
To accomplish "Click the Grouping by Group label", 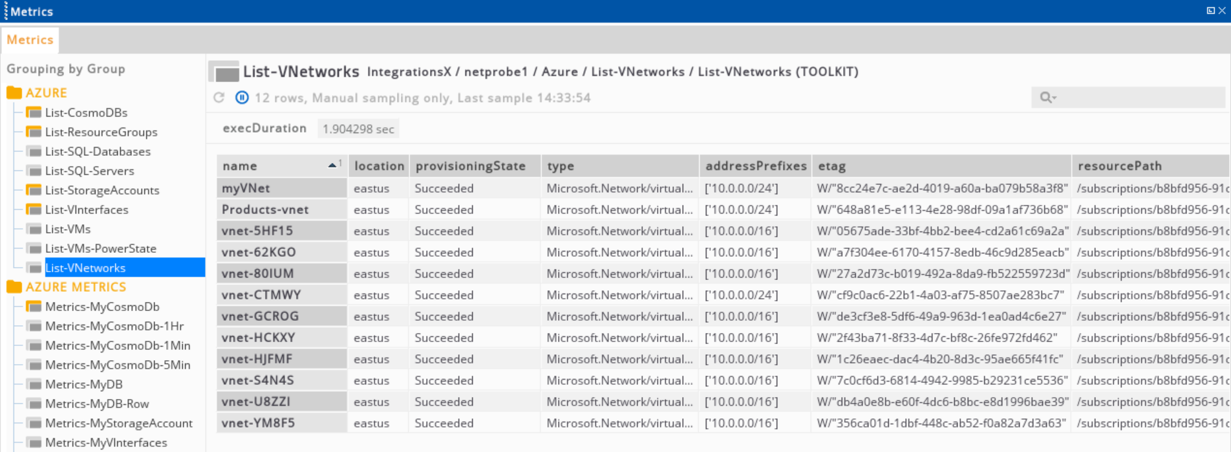I will tap(66, 69).
